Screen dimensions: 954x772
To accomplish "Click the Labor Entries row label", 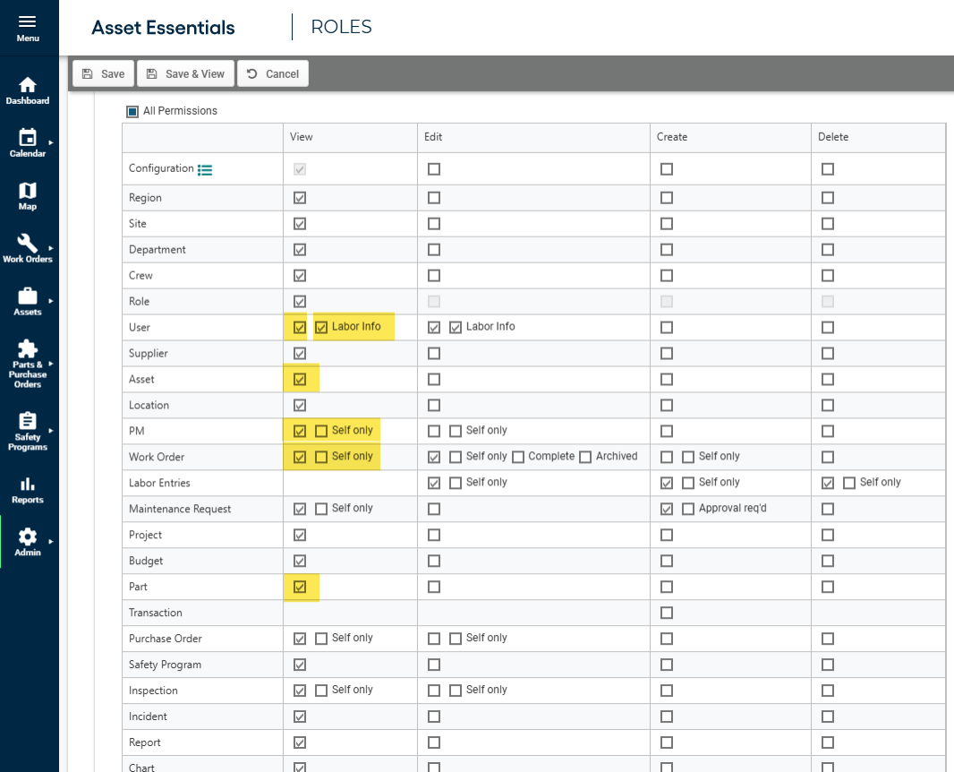I will pos(159,483).
